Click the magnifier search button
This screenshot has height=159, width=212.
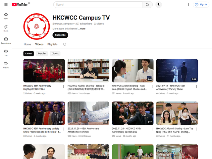click(147, 5)
